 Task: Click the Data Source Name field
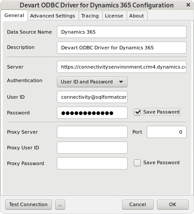coord(121,32)
